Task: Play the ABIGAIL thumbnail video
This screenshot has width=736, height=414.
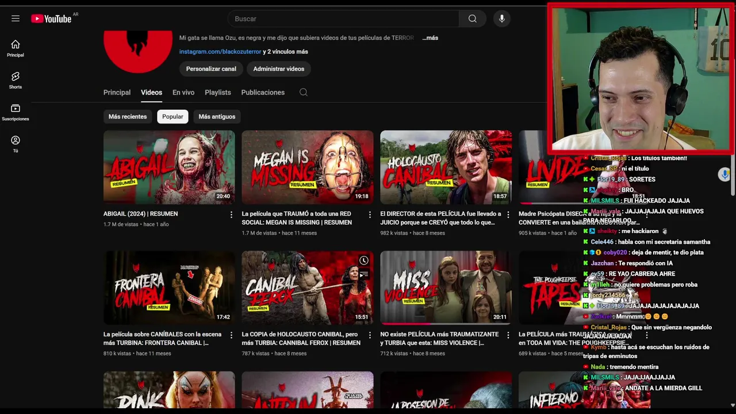Action: tap(169, 167)
